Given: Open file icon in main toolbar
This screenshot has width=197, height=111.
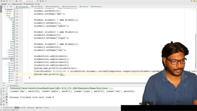Looking at the screenshot, I should (x=2, y=1).
